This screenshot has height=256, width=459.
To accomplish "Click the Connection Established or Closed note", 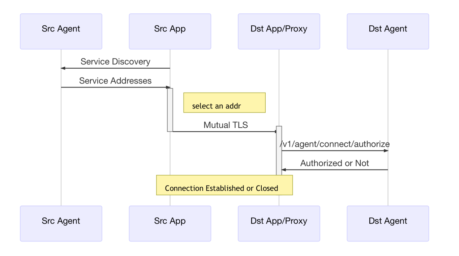I will 224,185.
